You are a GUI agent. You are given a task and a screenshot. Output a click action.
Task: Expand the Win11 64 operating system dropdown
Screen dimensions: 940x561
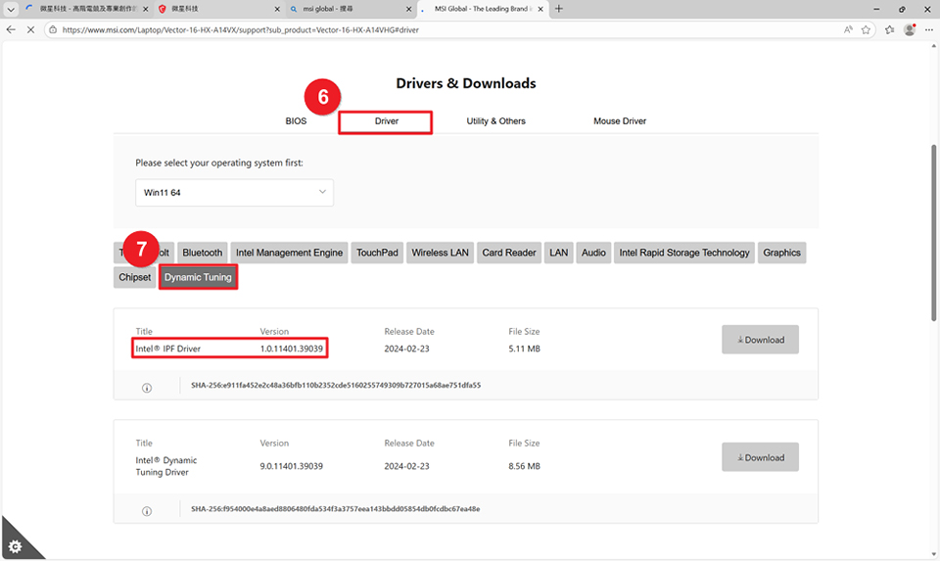click(234, 193)
